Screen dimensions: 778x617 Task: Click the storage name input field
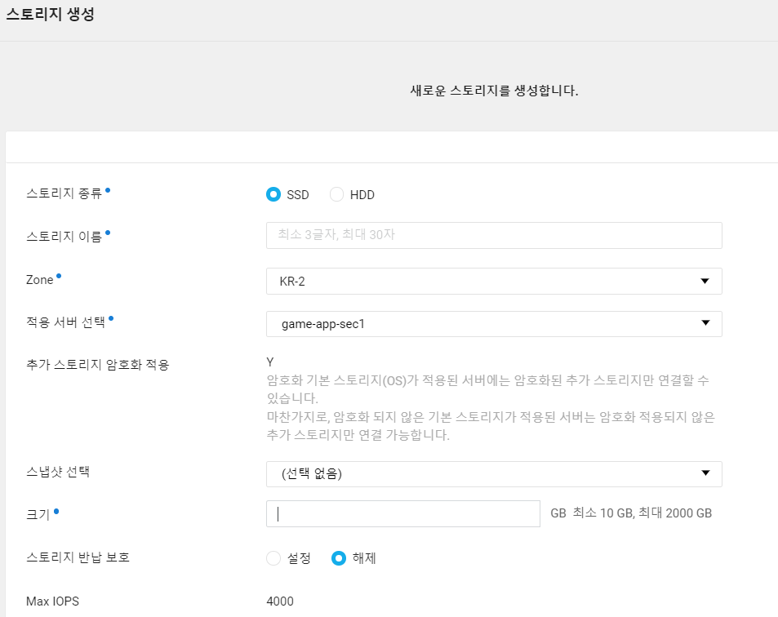click(493, 235)
